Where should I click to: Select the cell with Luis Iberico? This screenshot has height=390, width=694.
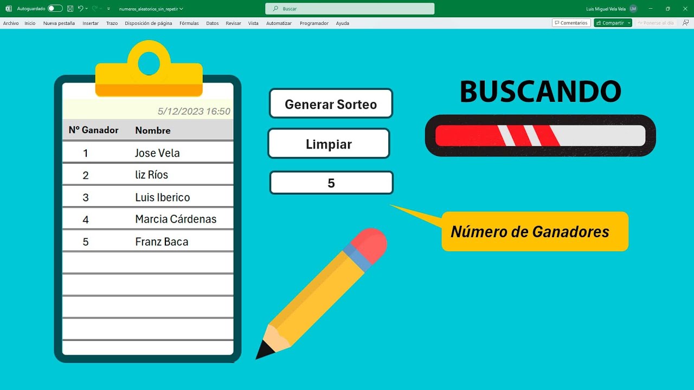coord(163,197)
